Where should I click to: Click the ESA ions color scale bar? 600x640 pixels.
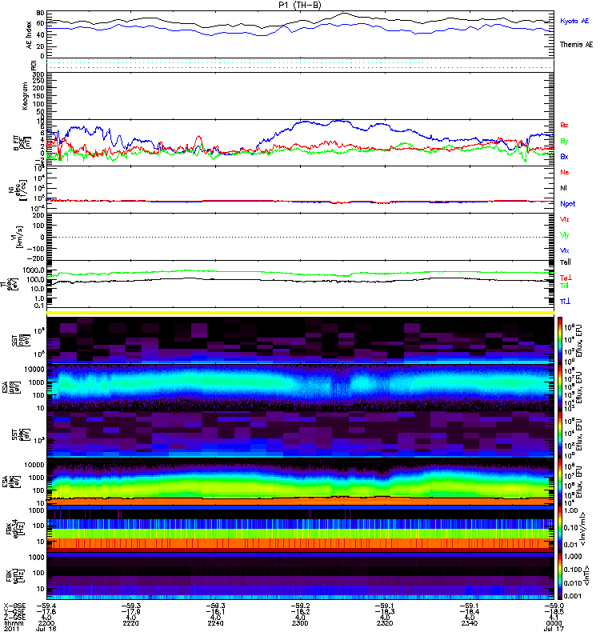click(560, 387)
